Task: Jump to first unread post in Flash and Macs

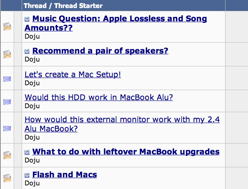Action: pyautogui.click(x=27, y=175)
